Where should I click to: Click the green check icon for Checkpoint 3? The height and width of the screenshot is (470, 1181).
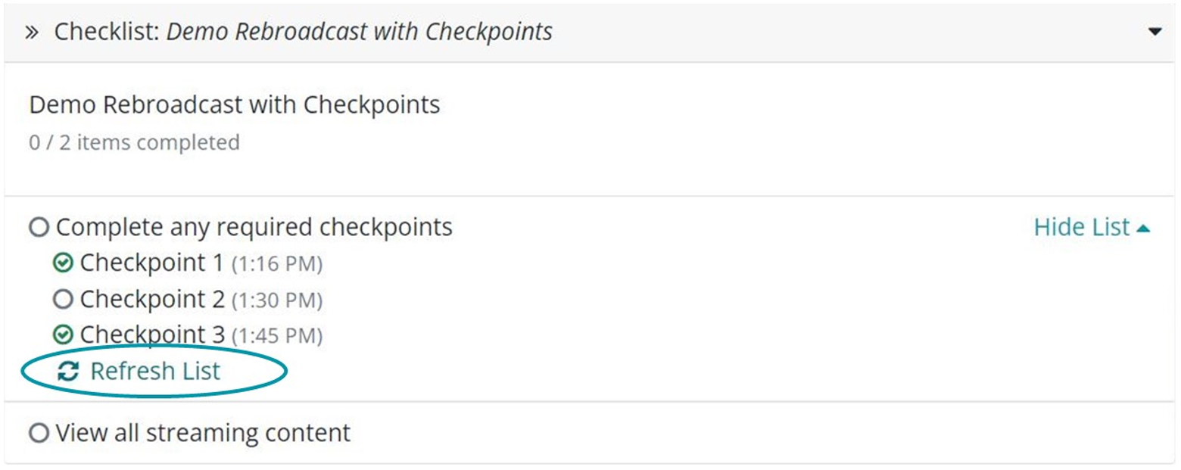tap(63, 335)
